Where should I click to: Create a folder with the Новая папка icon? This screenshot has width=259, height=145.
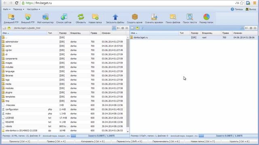click(95, 17)
